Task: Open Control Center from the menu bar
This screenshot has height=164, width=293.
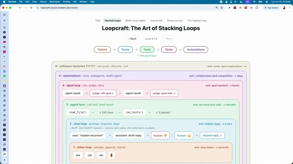Action: 267,2
